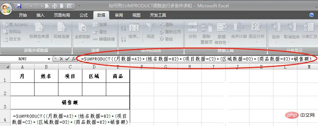Expand the quick access toolbar customize arrow
The image size is (318, 126).
tap(79, 6)
